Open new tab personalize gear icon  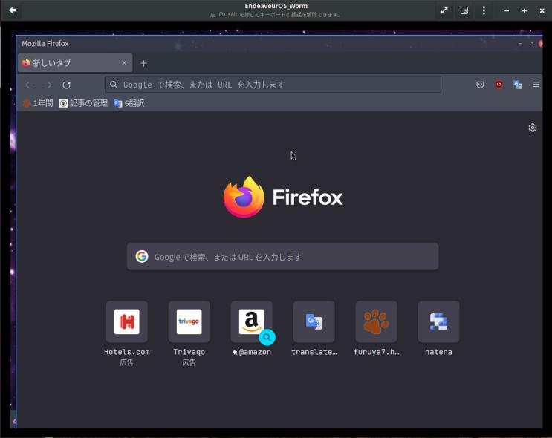pyautogui.click(x=533, y=128)
